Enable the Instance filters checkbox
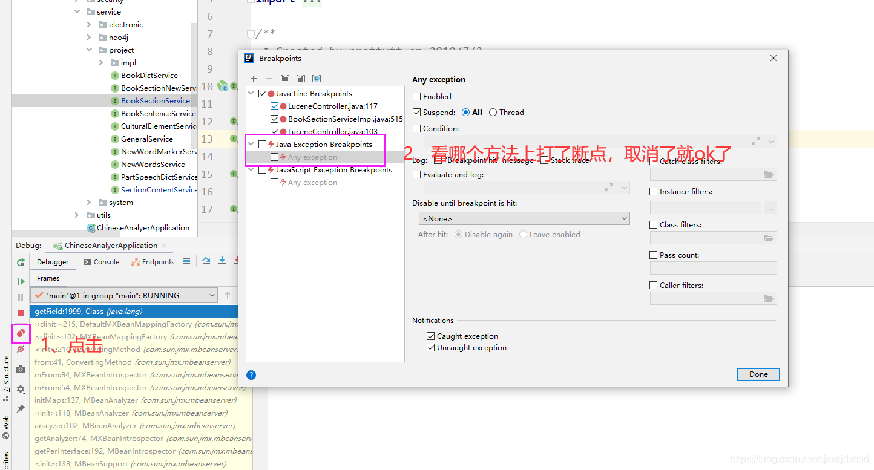This screenshot has height=470, width=874. [x=653, y=191]
